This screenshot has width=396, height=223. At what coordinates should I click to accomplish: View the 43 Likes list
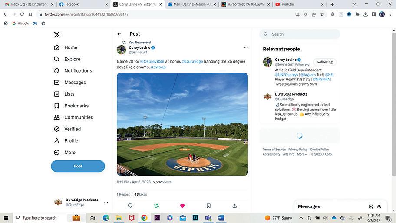click(141, 194)
